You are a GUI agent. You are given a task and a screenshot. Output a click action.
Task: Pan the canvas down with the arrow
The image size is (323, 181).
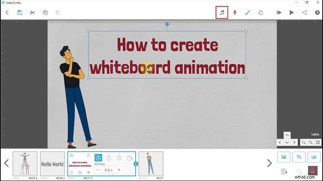[x=287, y=142]
